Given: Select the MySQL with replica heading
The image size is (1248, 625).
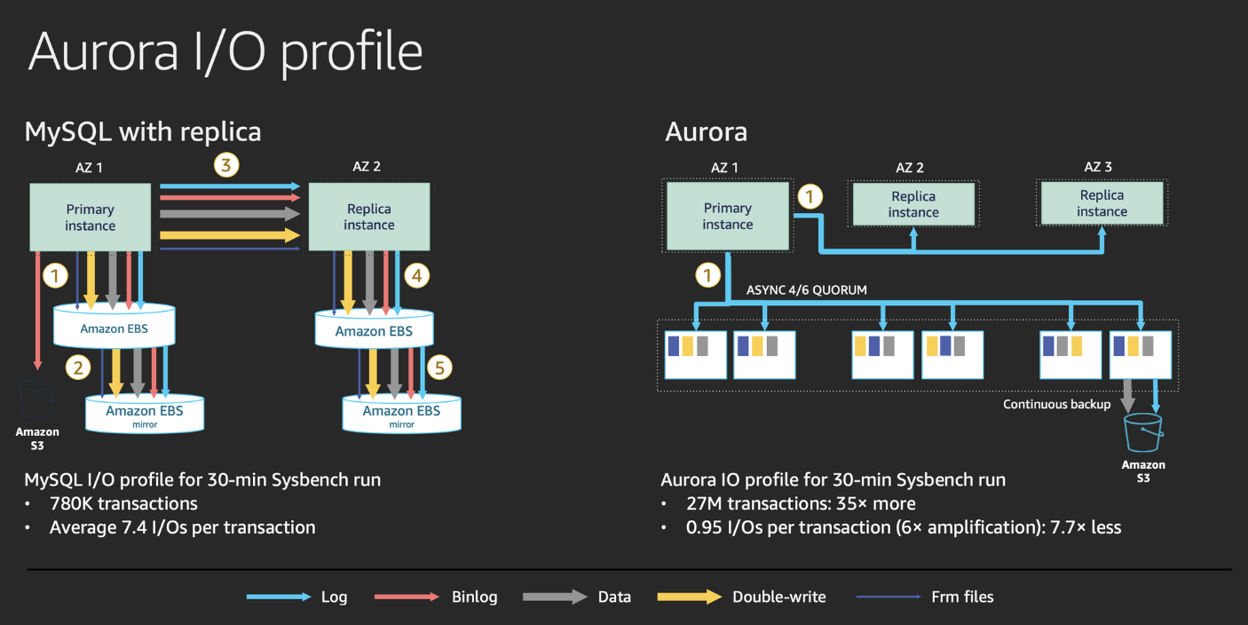Looking at the screenshot, I should pos(142,131).
